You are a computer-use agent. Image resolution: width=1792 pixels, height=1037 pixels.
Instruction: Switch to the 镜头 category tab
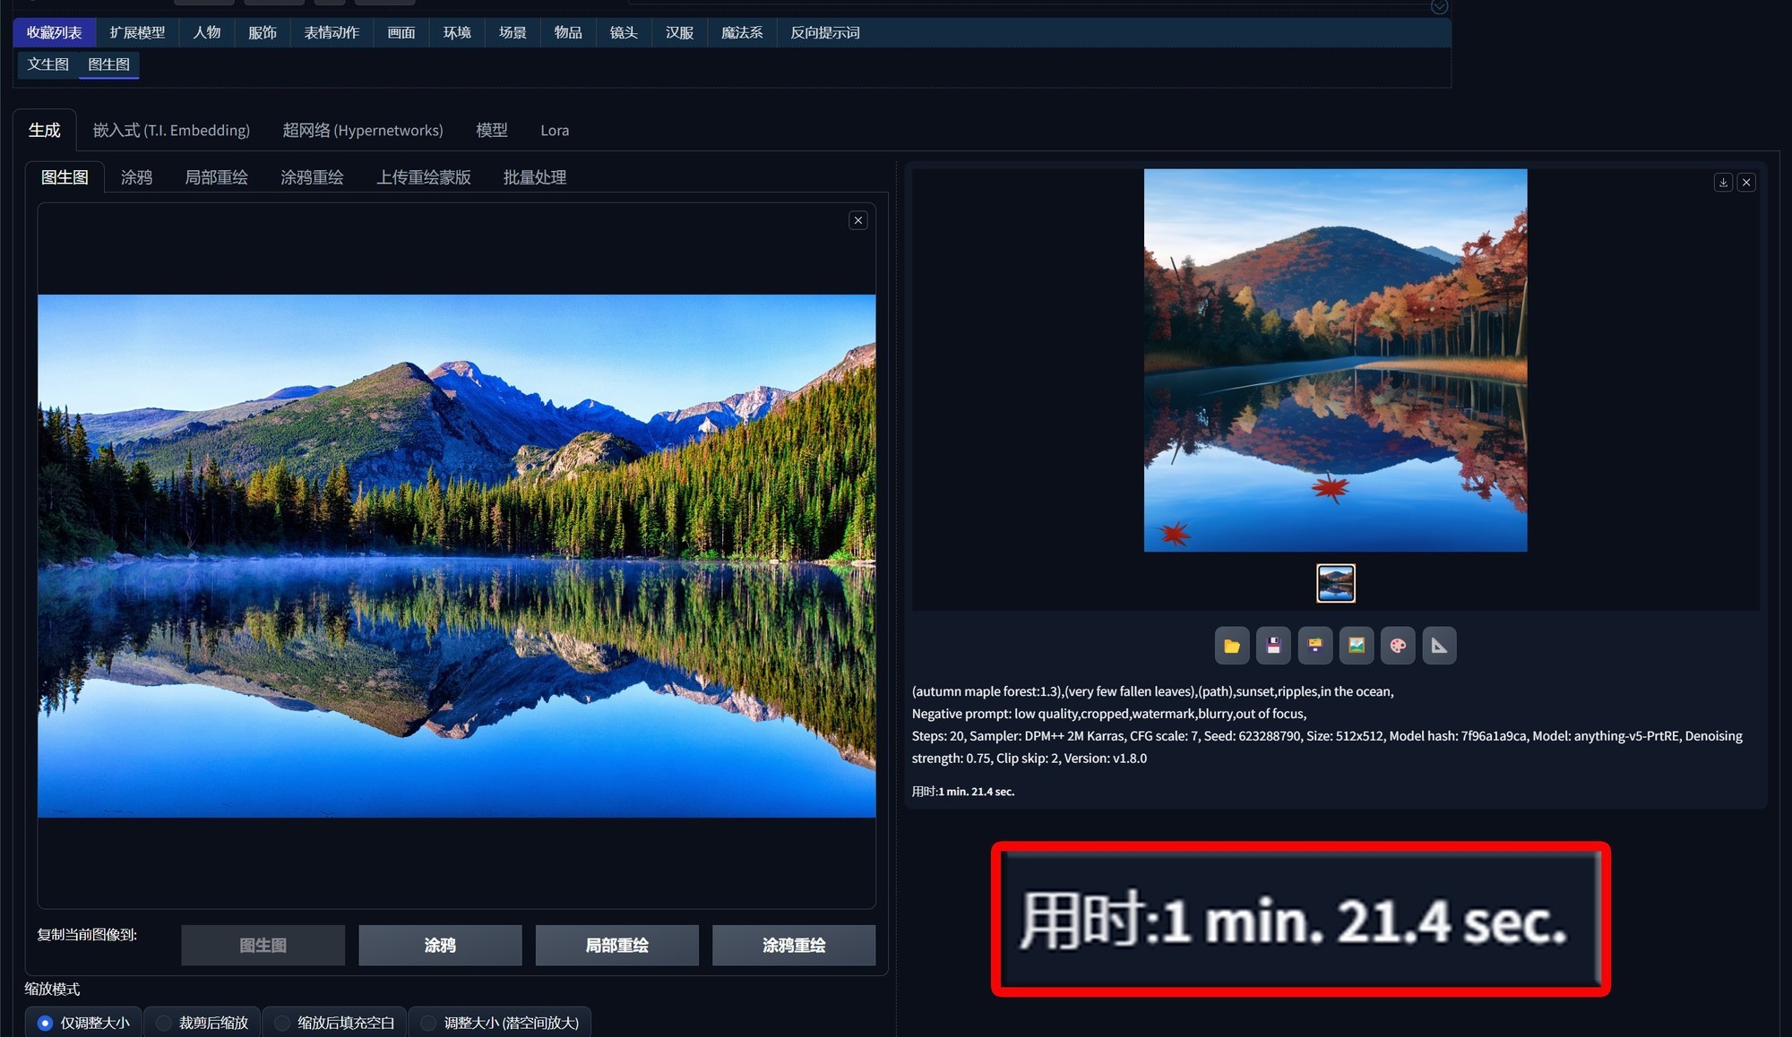point(624,32)
